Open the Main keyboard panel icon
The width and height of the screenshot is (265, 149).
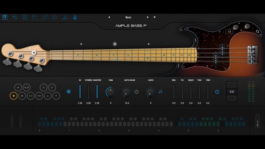(x=5, y=17)
